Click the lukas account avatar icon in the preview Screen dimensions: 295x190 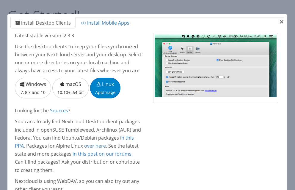pyautogui.click(x=170, y=48)
